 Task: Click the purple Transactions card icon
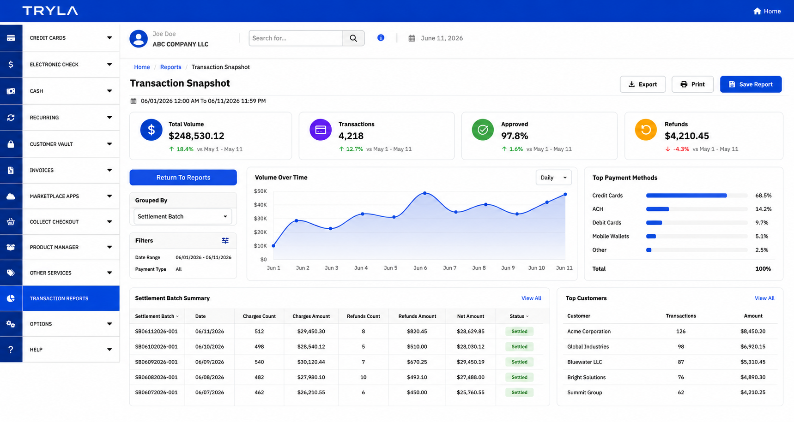click(321, 130)
